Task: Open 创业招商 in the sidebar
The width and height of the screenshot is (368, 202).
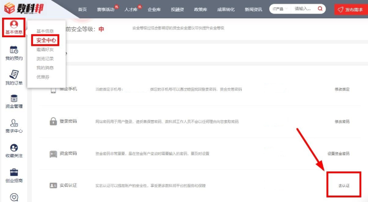Action: [14, 176]
